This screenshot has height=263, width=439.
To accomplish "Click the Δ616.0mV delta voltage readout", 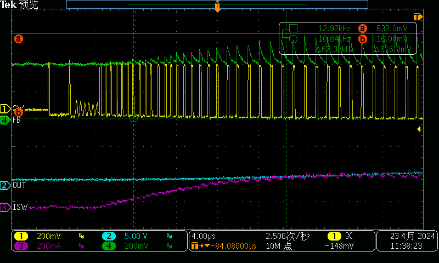I will (392, 49).
